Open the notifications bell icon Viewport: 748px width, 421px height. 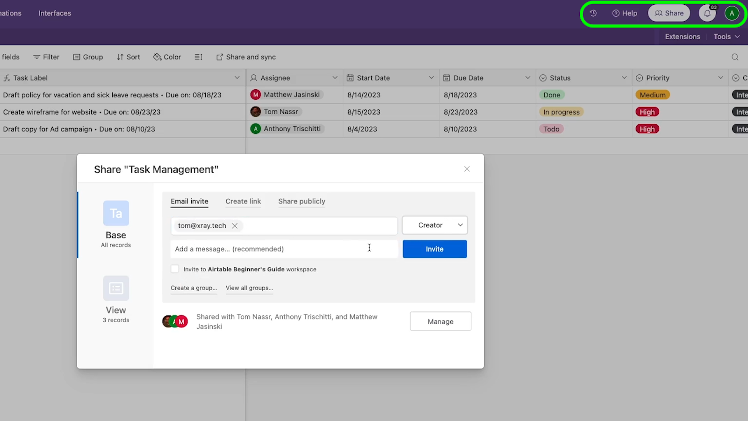[707, 13]
